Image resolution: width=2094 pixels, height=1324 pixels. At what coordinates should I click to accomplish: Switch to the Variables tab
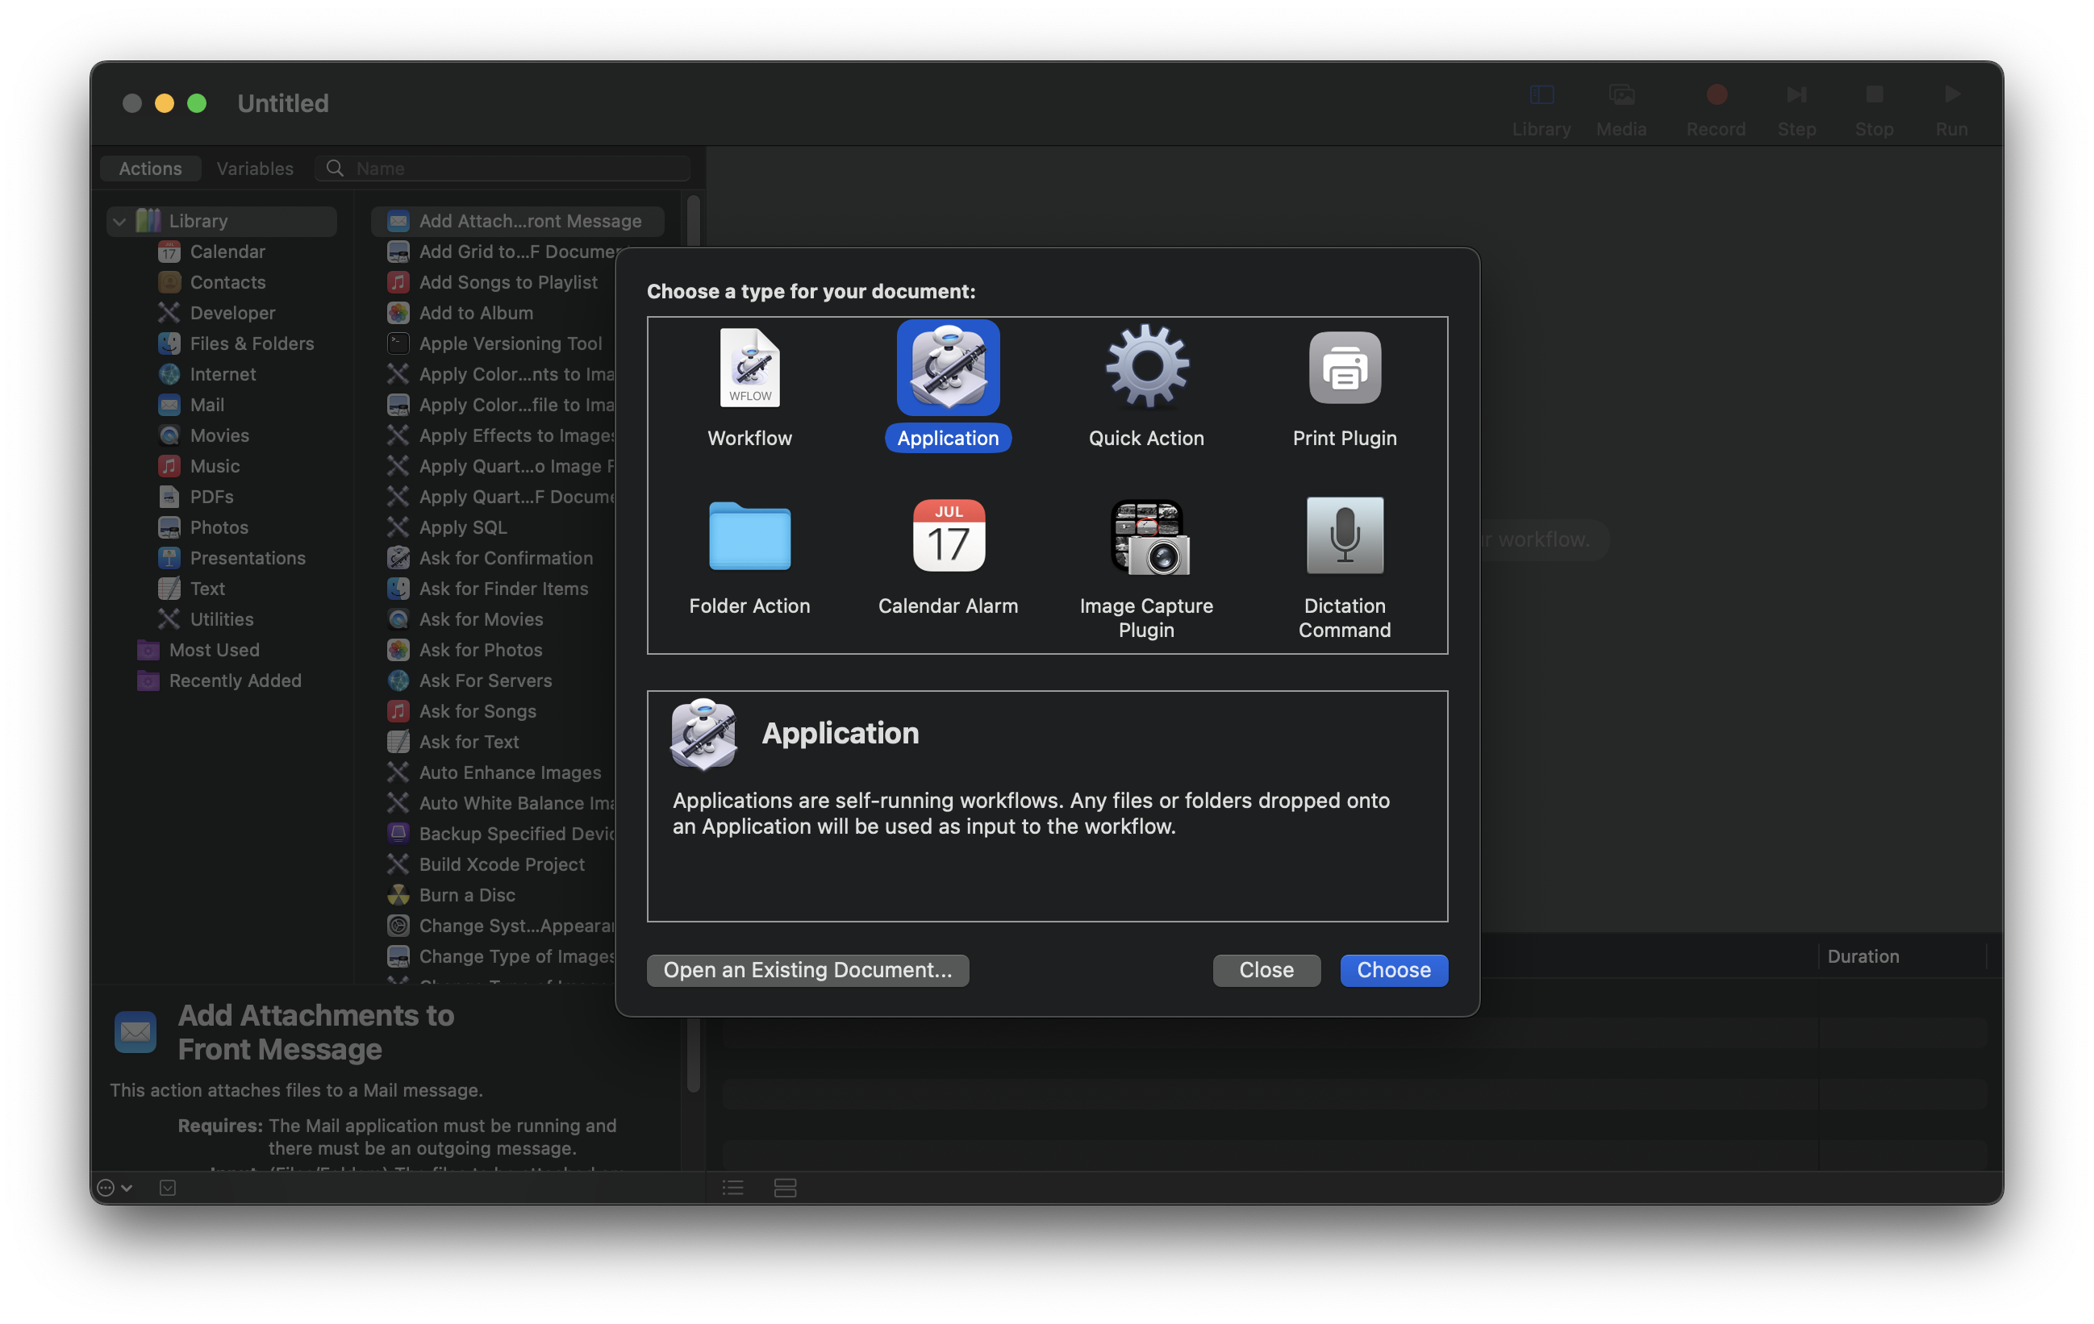(x=255, y=169)
